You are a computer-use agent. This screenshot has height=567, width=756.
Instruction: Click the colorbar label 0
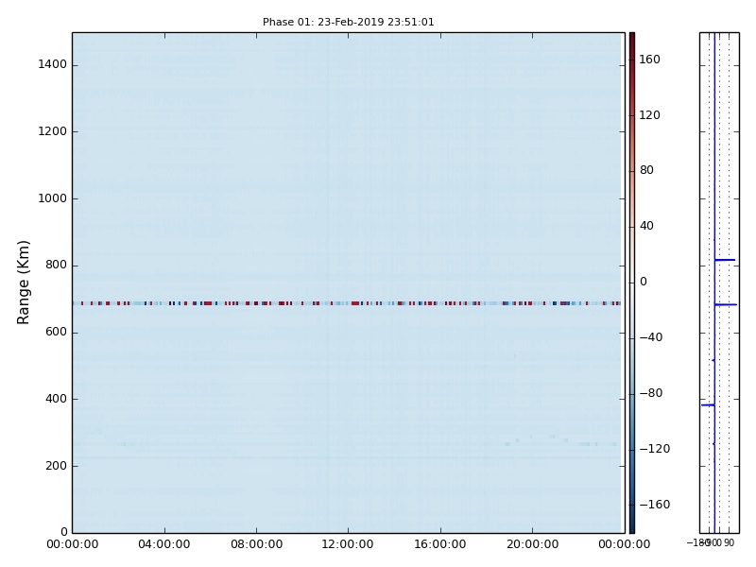point(643,282)
